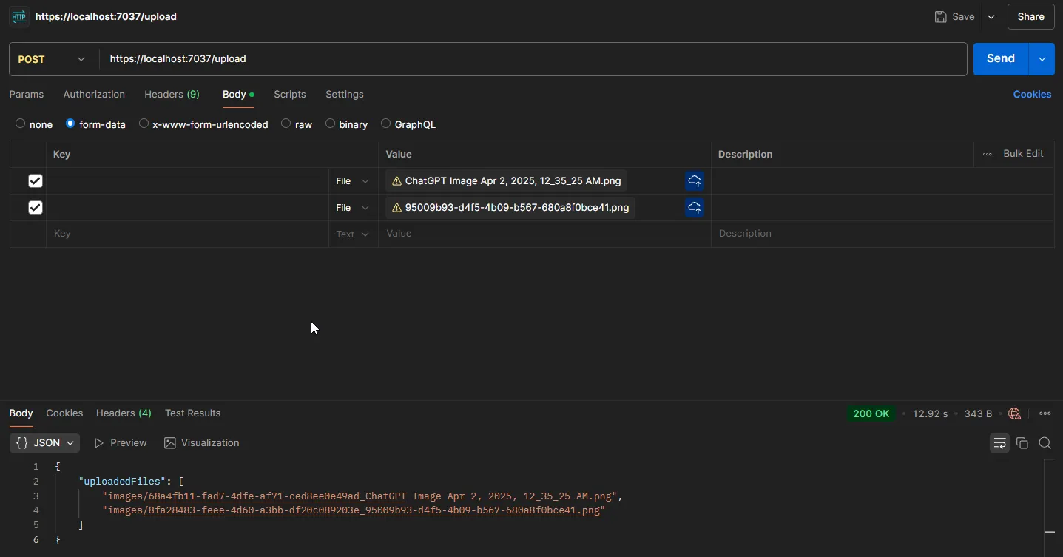This screenshot has width=1063, height=557.
Task: Open the Cookies link
Action: [1032, 95]
